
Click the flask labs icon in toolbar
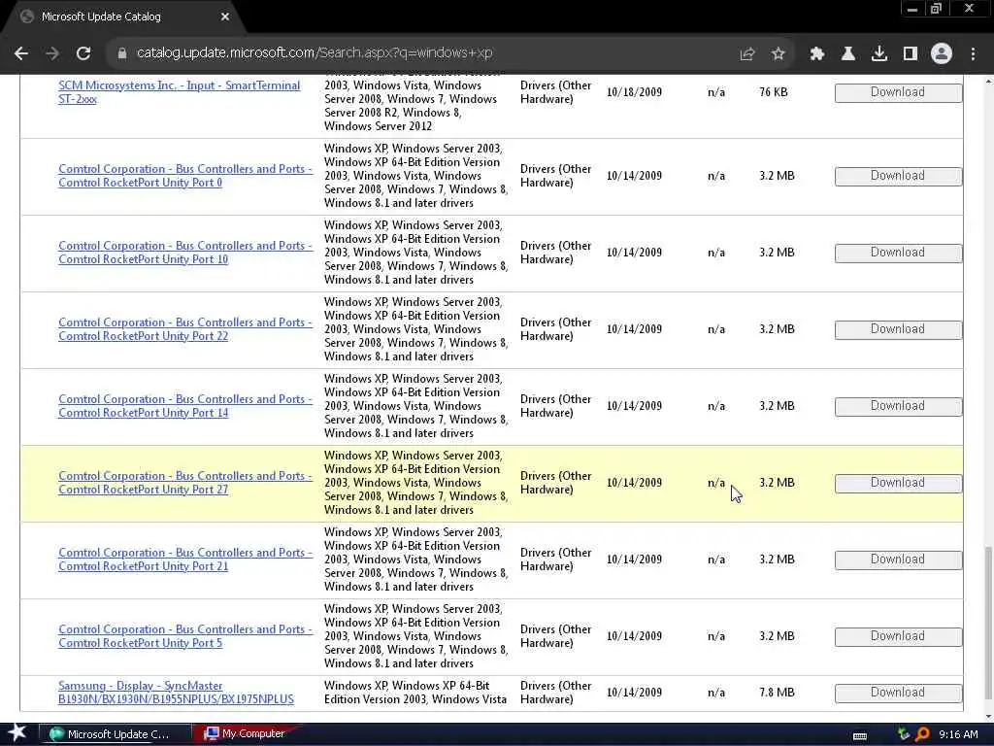[848, 54]
